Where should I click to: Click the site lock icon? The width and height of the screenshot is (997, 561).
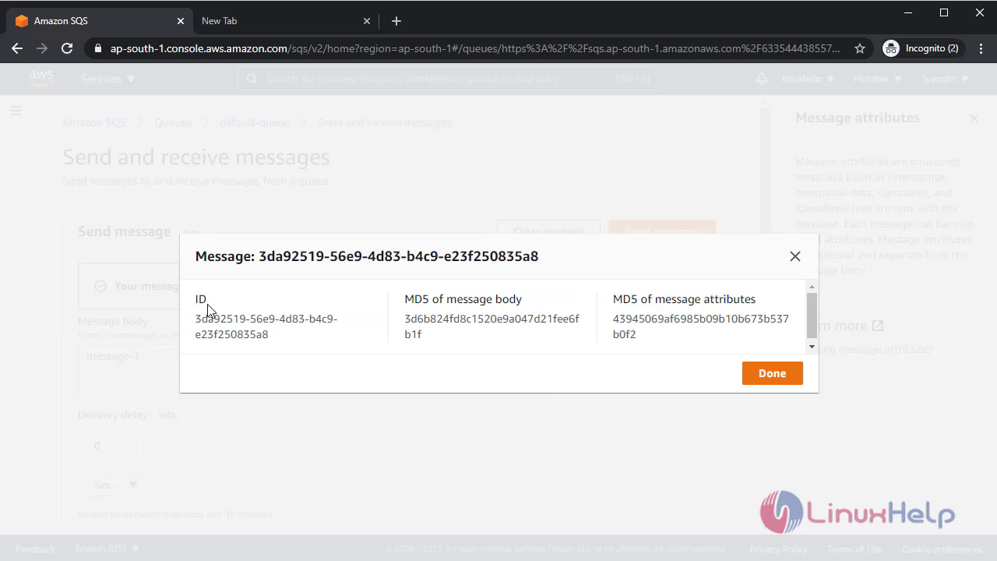coord(97,48)
